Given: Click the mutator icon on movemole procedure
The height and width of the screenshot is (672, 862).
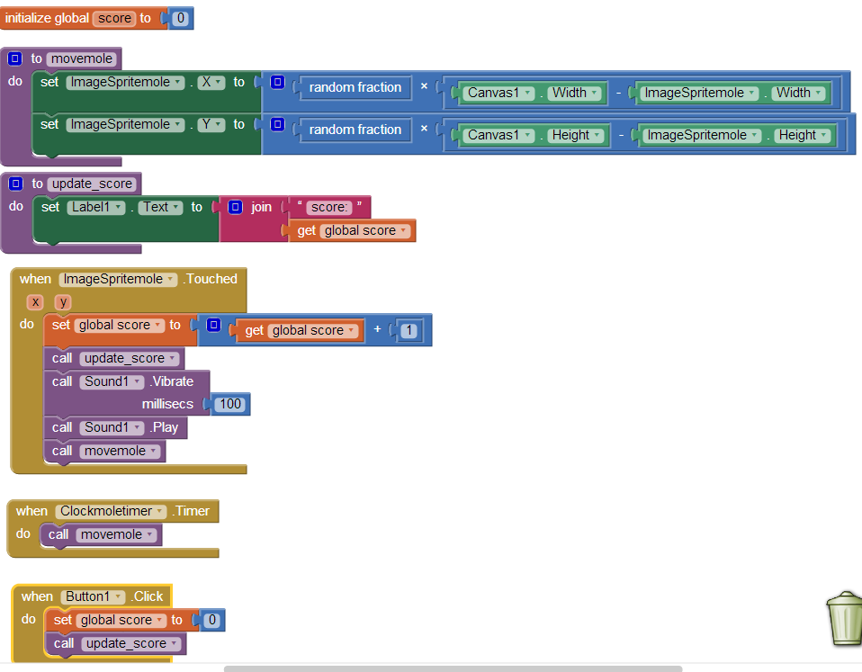Looking at the screenshot, I should point(15,58).
